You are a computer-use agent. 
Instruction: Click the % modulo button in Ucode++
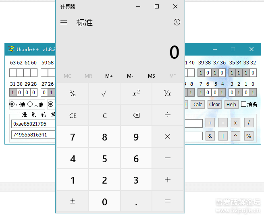[x=249, y=136]
